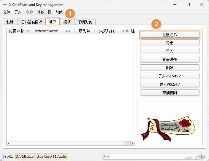This screenshot has height=161, width=209.
Task: Click the 查看详情 button
Action: 170,59
